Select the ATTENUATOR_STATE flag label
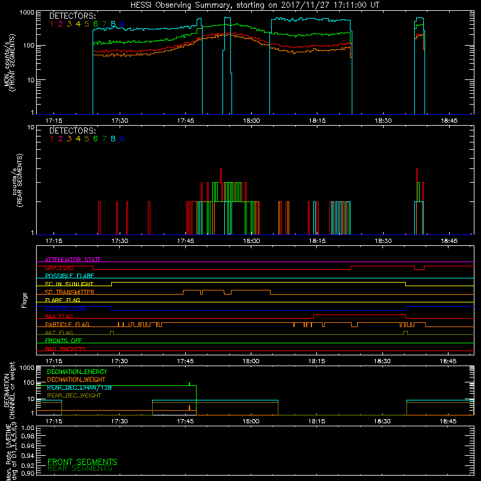Viewport: 481px width, 481px height. click(x=73, y=260)
